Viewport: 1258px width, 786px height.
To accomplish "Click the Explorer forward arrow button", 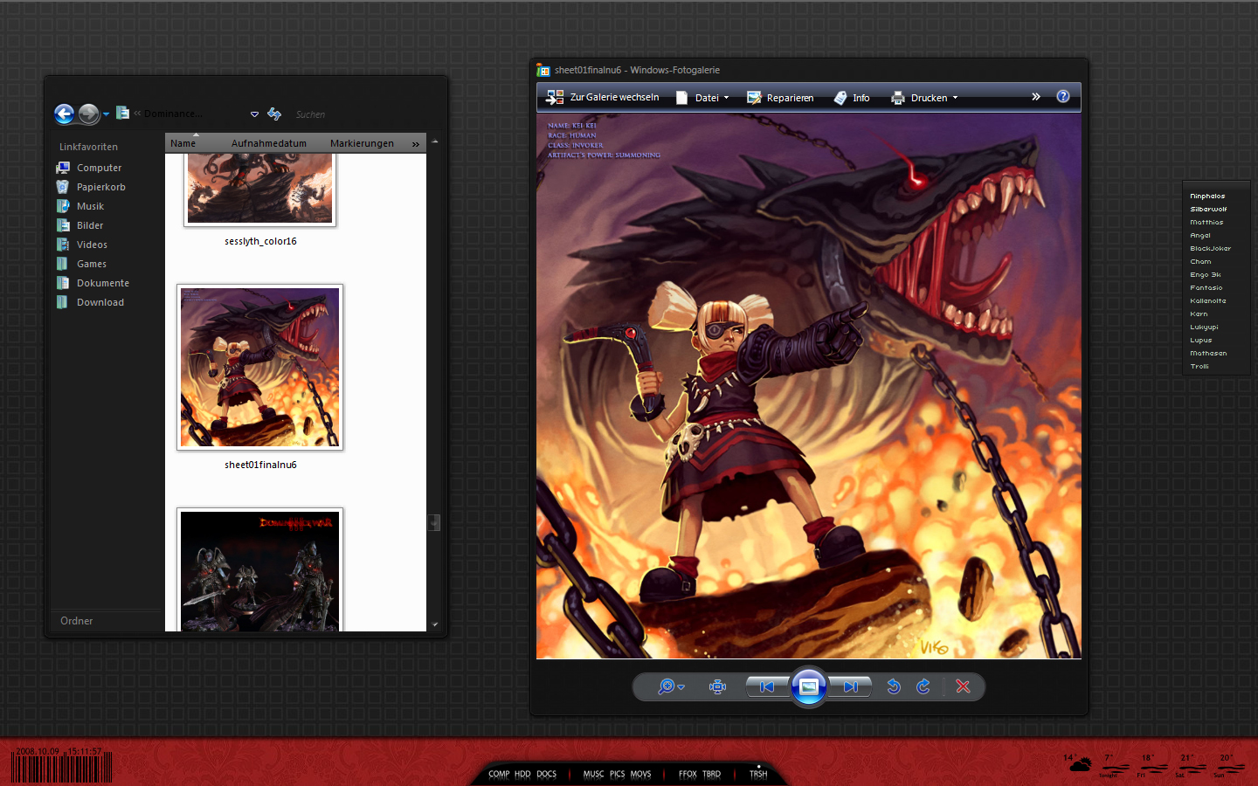I will [x=88, y=114].
